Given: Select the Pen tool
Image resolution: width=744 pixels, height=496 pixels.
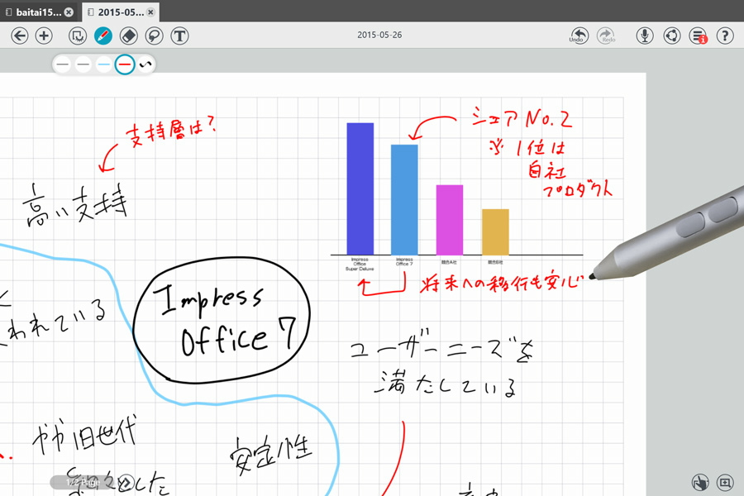Looking at the screenshot, I should click(103, 36).
